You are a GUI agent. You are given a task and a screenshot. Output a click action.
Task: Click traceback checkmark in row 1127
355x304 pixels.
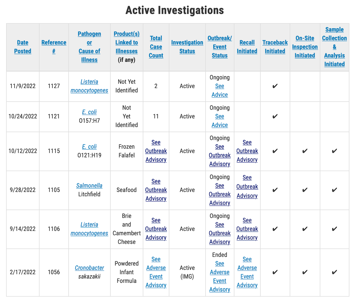tap(275, 86)
